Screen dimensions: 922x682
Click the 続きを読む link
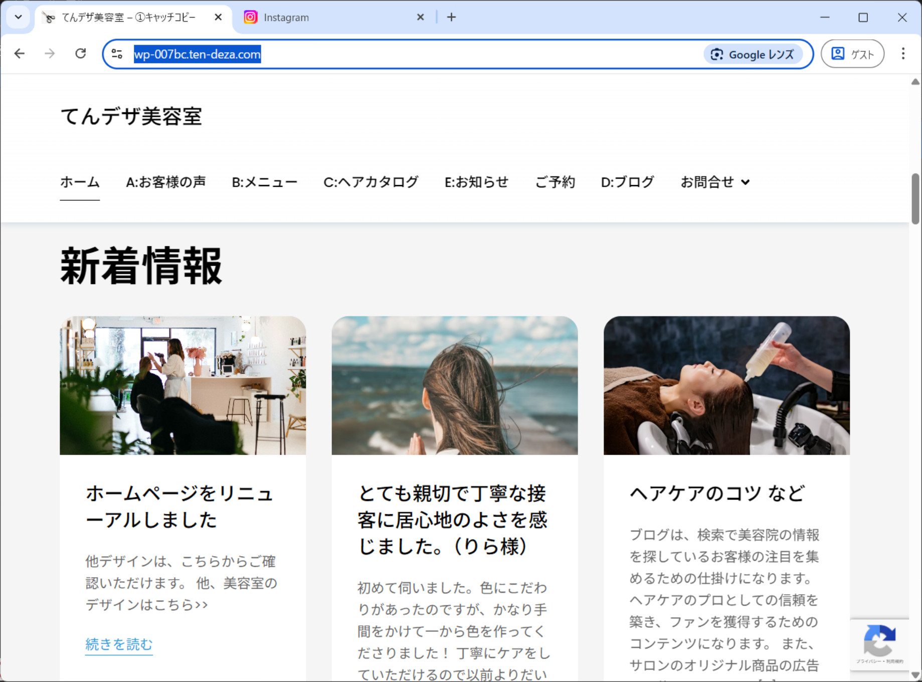click(x=119, y=644)
